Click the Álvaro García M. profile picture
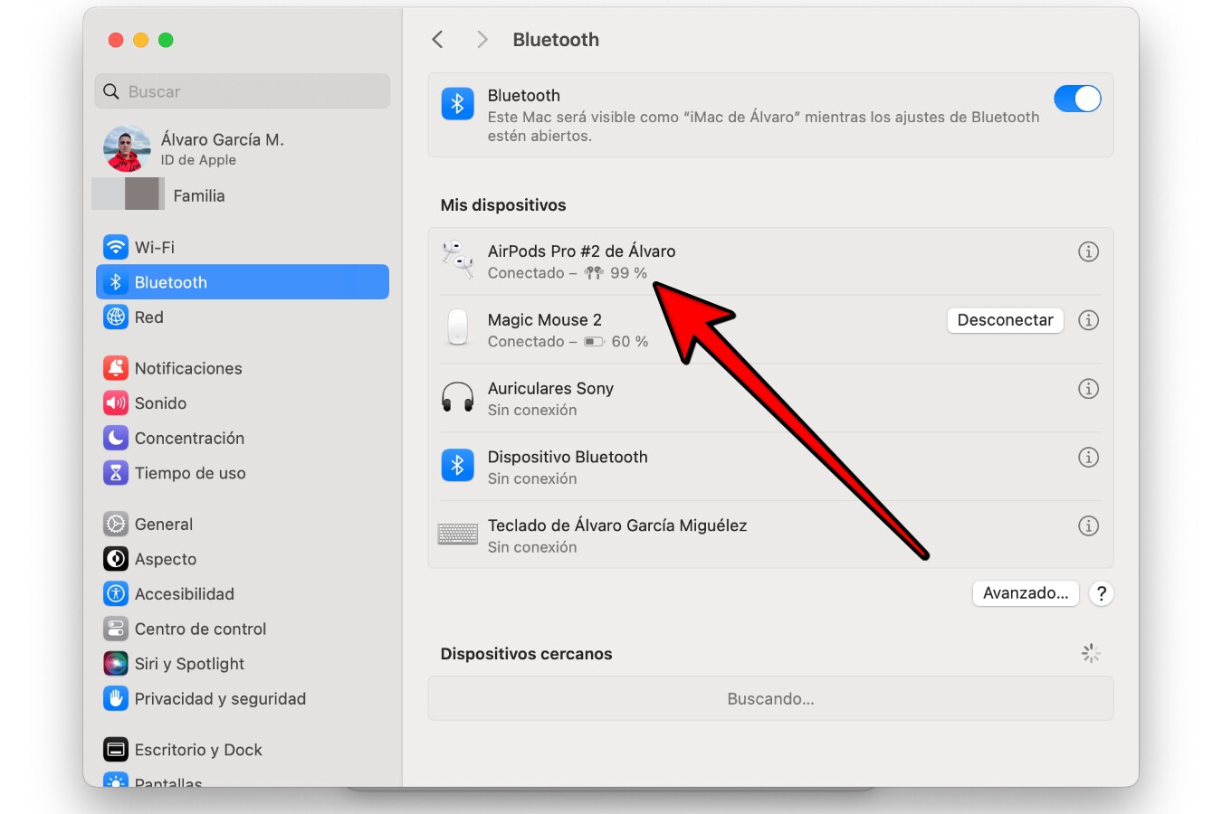Image resolution: width=1222 pixels, height=814 pixels. 127,148
